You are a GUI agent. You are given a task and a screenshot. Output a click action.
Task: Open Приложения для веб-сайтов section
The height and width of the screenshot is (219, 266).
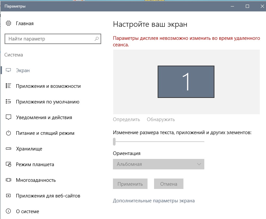(48, 196)
